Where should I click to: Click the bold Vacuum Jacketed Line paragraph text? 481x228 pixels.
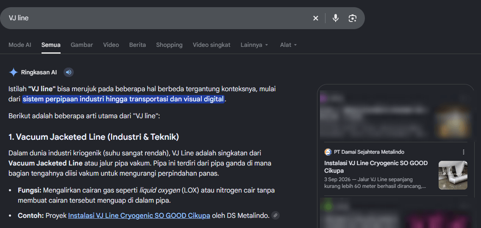coord(45,163)
